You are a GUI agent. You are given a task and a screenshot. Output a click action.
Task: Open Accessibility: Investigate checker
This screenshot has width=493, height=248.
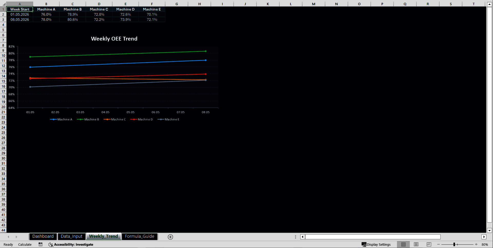[x=71, y=244]
